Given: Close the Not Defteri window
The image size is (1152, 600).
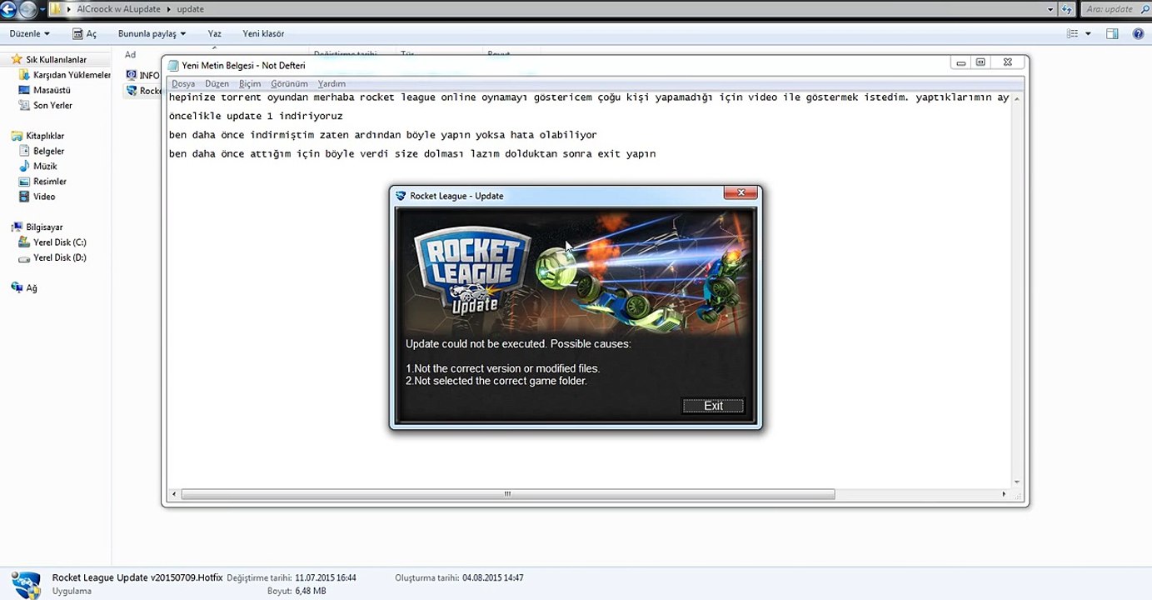Looking at the screenshot, I should pyautogui.click(x=1008, y=62).
